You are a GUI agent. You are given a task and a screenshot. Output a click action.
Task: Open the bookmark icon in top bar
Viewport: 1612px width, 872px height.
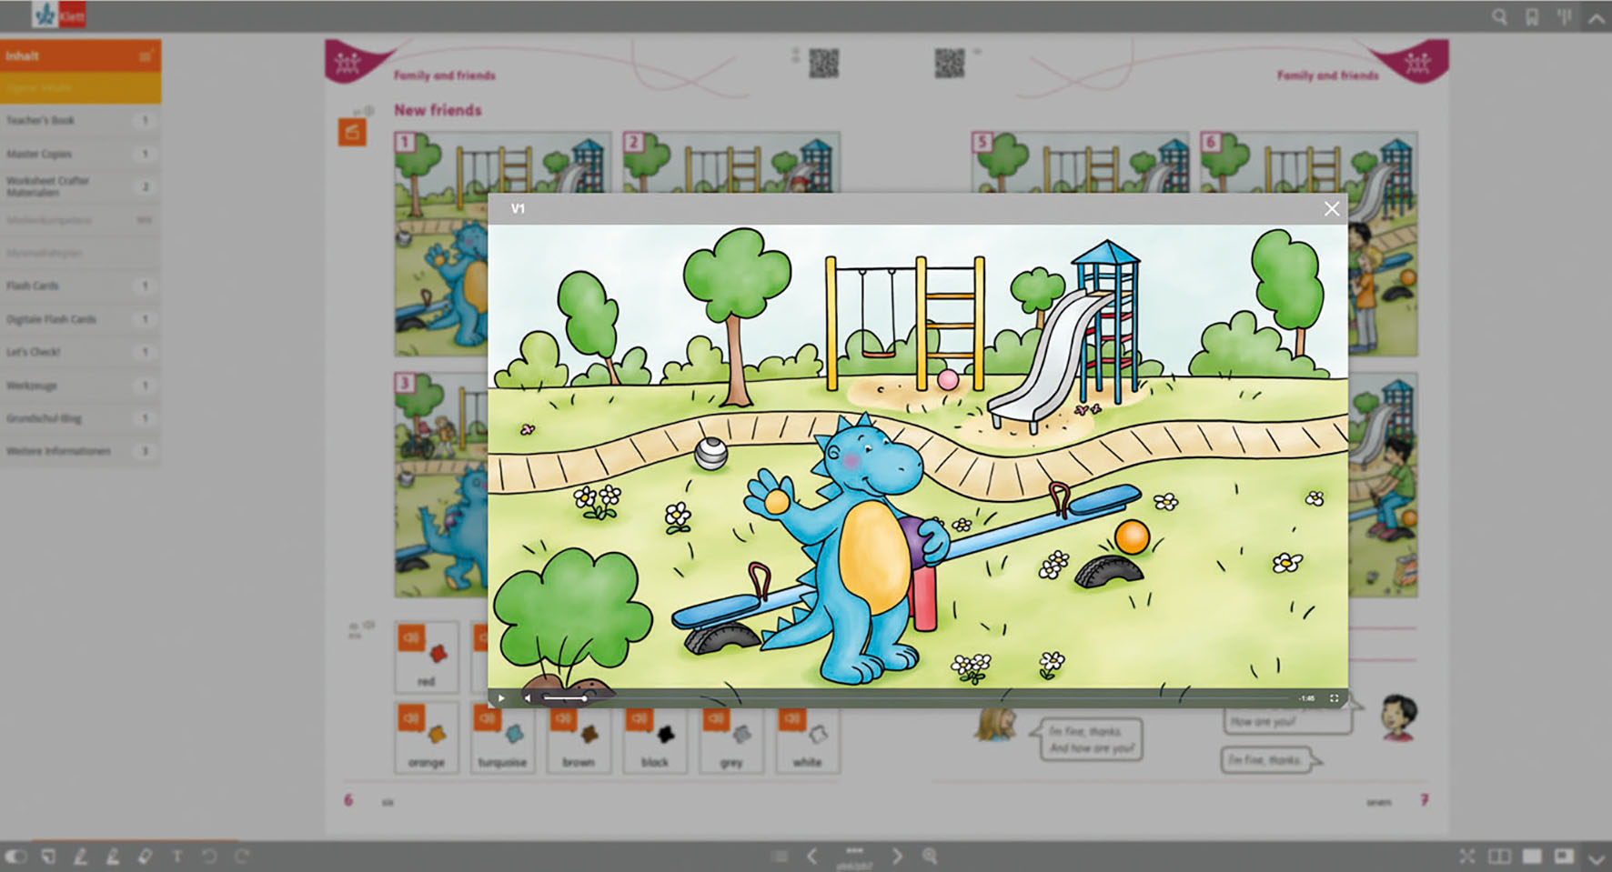[x=1532, y=16]
